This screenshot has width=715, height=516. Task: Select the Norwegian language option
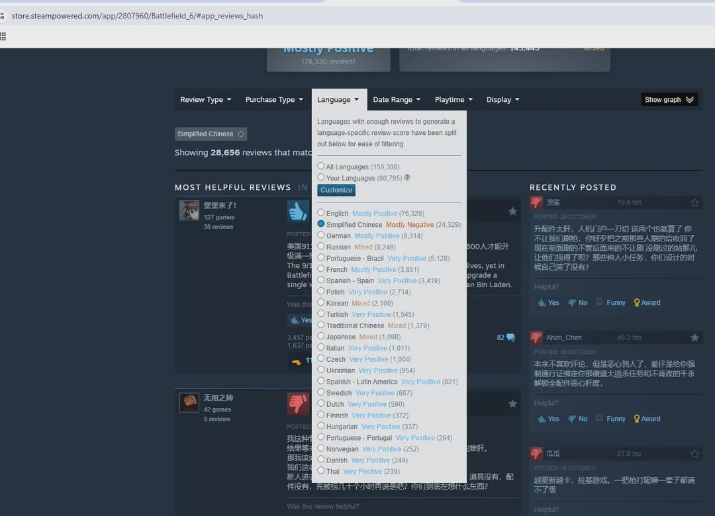(x=321, y=448)
